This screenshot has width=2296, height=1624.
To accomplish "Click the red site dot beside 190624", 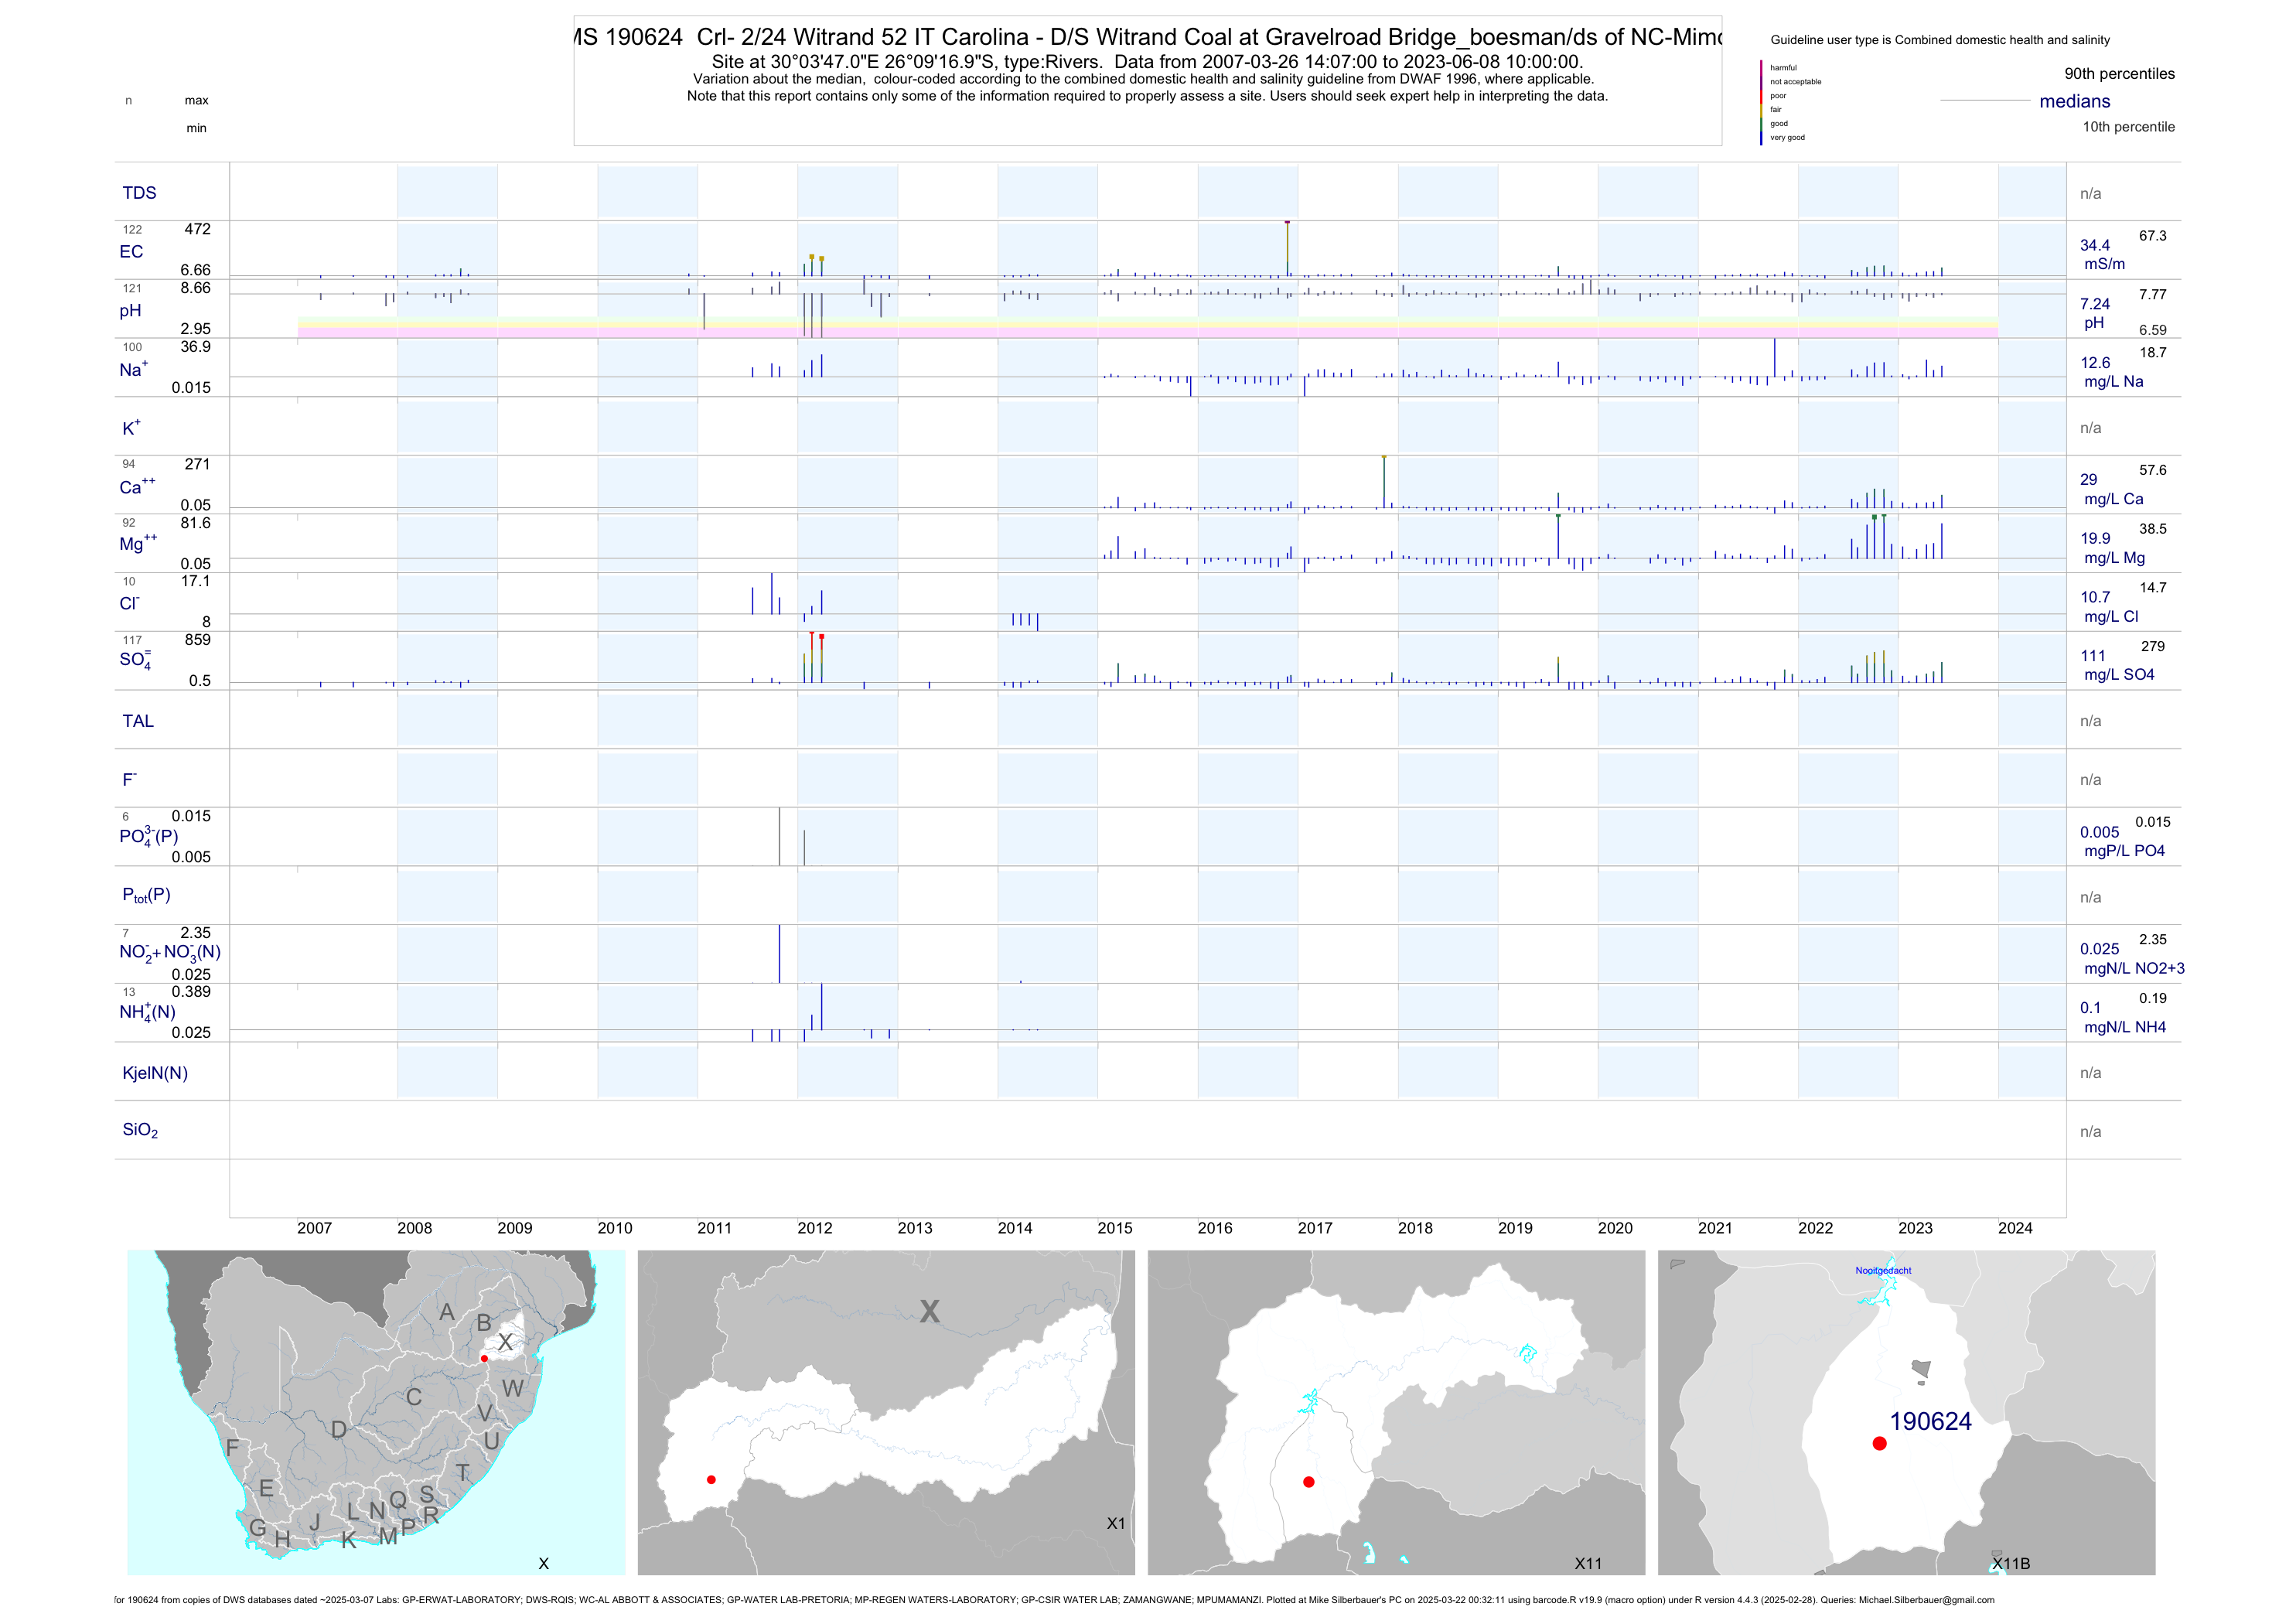I will [x=1879, y=1443].
